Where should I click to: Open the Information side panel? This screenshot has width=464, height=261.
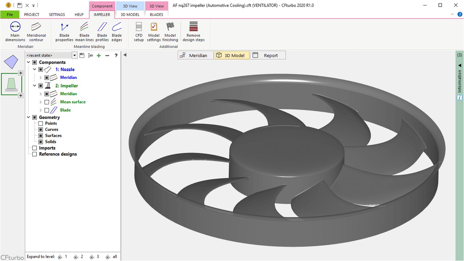459,82
